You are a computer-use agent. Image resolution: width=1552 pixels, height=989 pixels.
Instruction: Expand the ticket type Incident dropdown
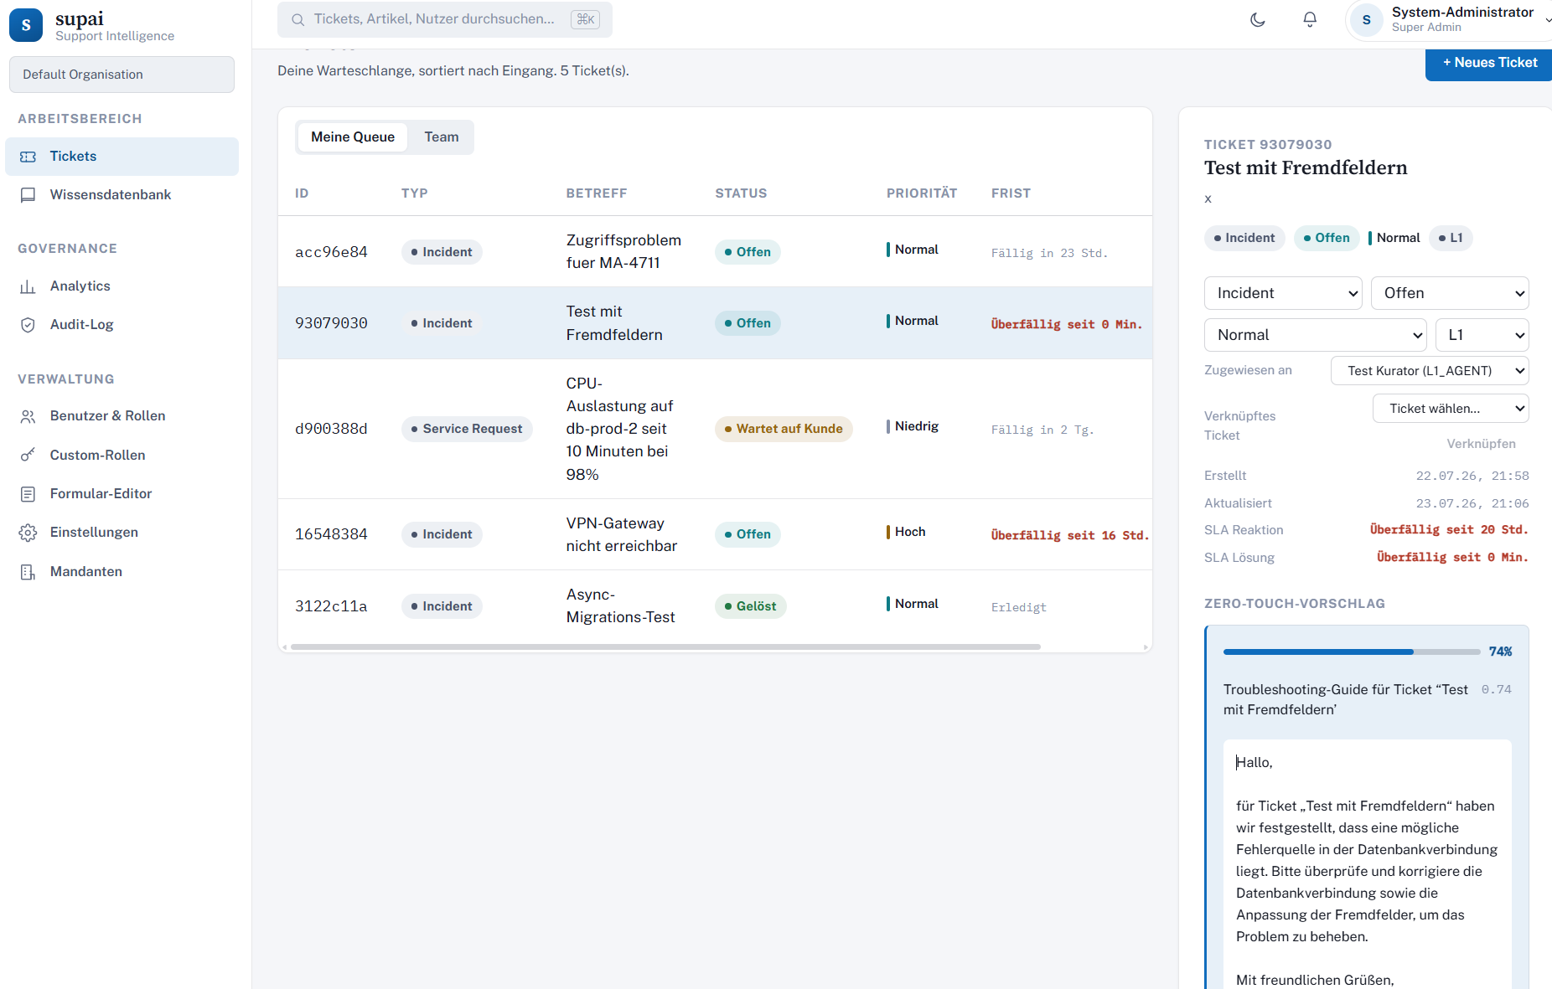point(1283,293)
